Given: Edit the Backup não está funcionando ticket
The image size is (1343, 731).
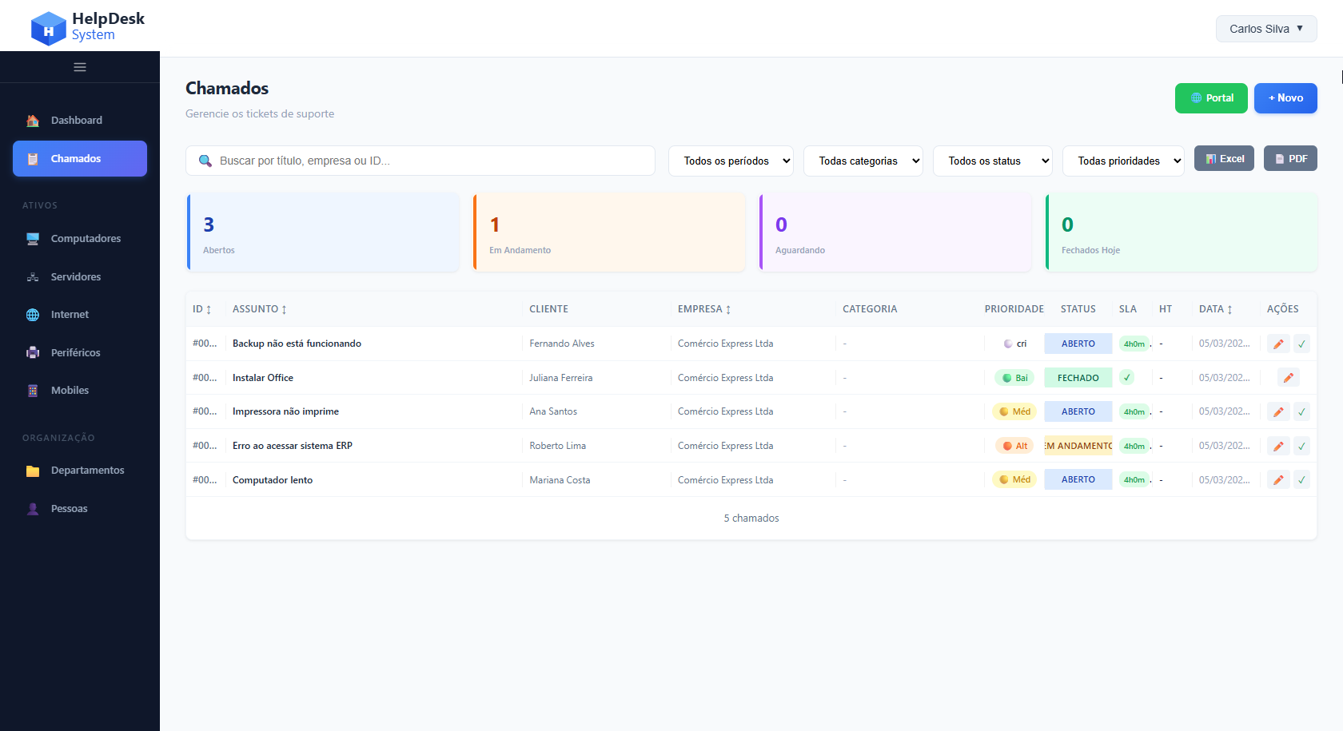Looking at the screenshot, I should coord(1278,344).
